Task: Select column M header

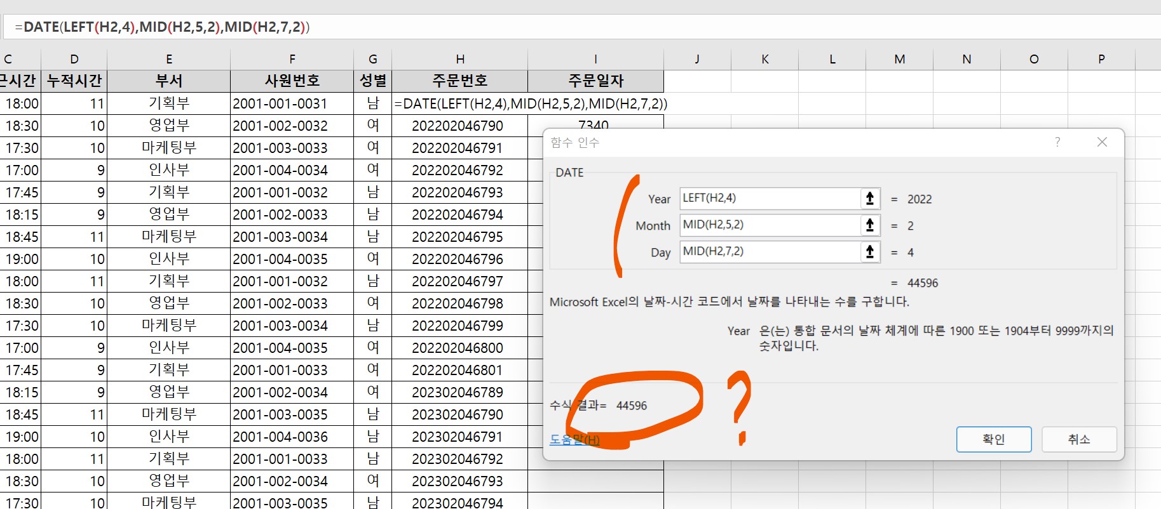Action: click(x=900, y=59)
